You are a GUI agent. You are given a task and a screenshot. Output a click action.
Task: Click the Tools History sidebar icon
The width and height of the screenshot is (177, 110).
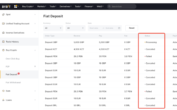point(3,42)
